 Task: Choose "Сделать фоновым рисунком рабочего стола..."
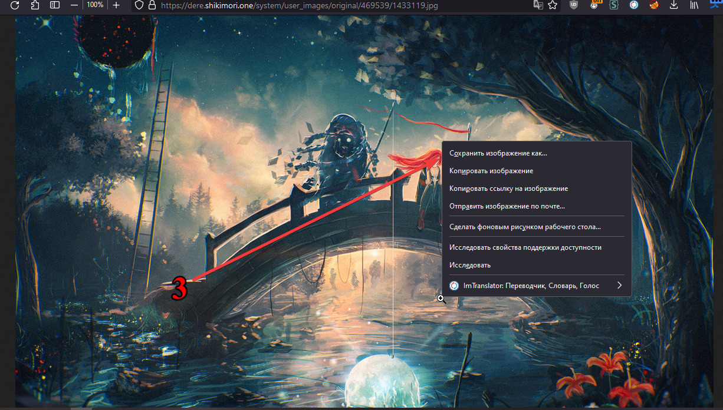525,227
